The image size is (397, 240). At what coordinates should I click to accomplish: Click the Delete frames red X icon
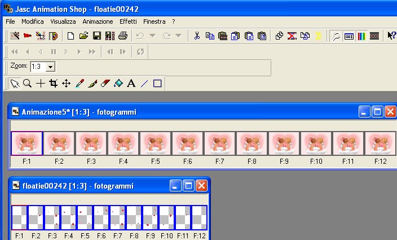coord(292,36)
